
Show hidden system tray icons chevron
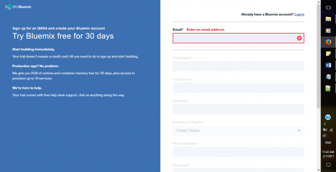coord(325,124)
